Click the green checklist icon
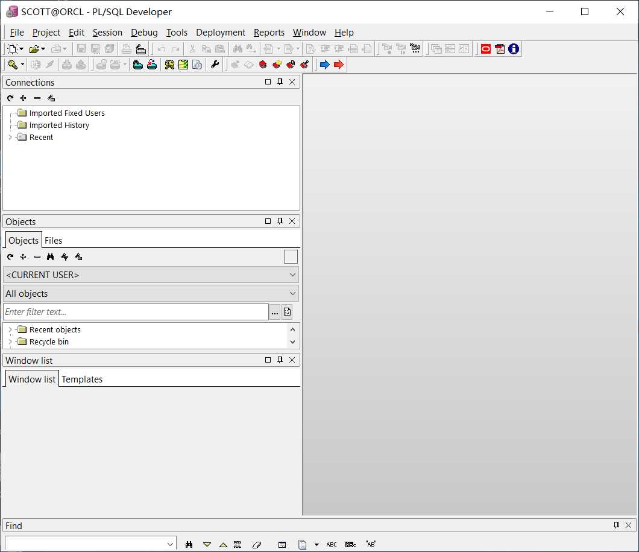Screen dimensions: 639x552 coord(183,65)
